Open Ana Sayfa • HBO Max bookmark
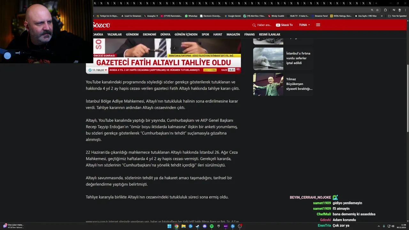 [366, 16]
